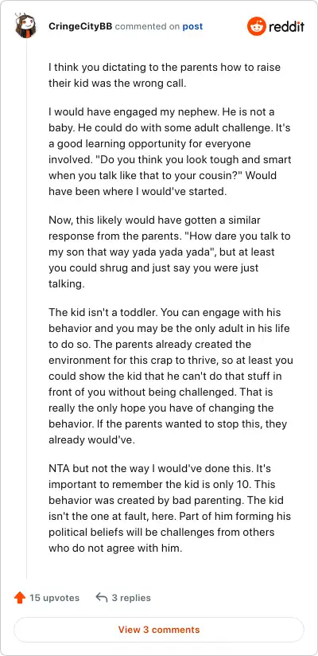The image size is (318, 656).
Task: Click the sentence "already would've."
Action: [92, 440]
